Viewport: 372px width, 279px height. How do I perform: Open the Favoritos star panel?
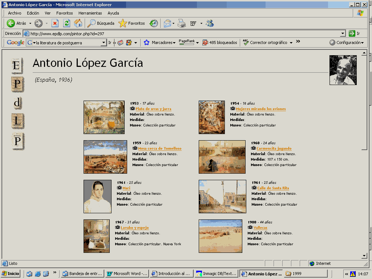tap(132, 23)
